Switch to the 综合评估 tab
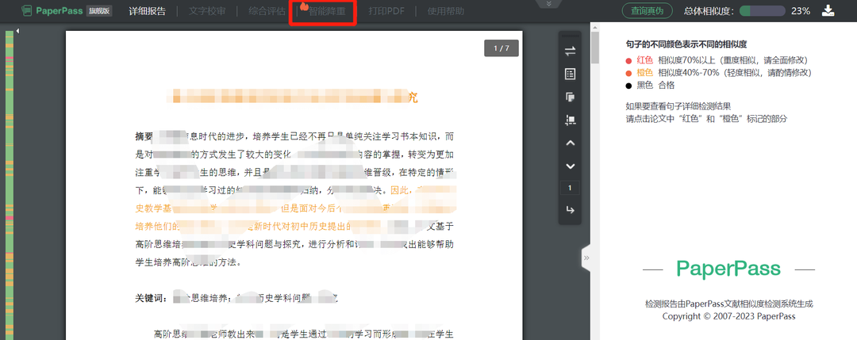Image resolution: width=857 pixels, height=340 pixels. tap(267, 11)
